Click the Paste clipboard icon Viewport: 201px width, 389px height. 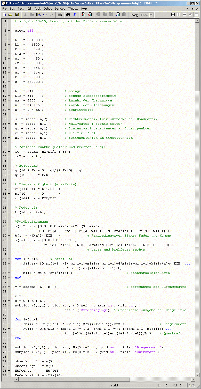[x=38, y=15]
